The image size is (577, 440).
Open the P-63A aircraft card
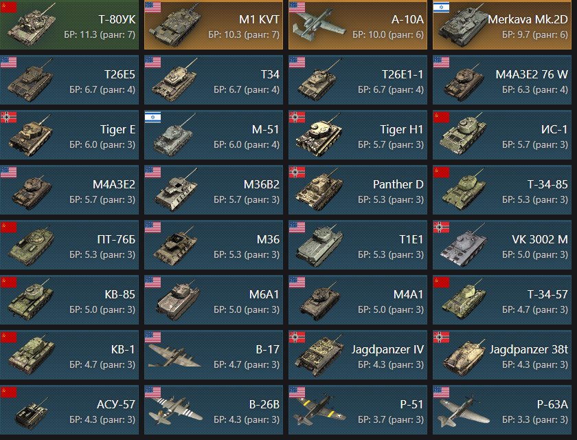pyautogui.click(x=502, y=410)
